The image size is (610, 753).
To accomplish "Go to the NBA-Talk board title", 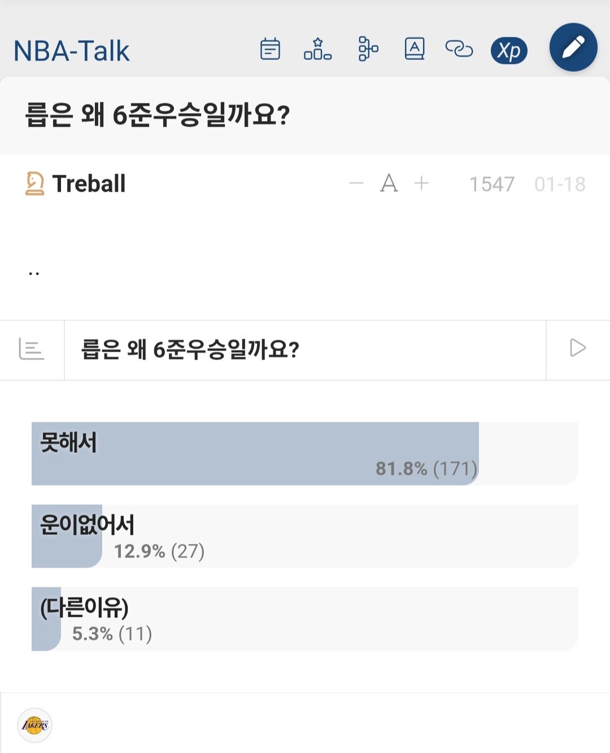I will point(72,51).
